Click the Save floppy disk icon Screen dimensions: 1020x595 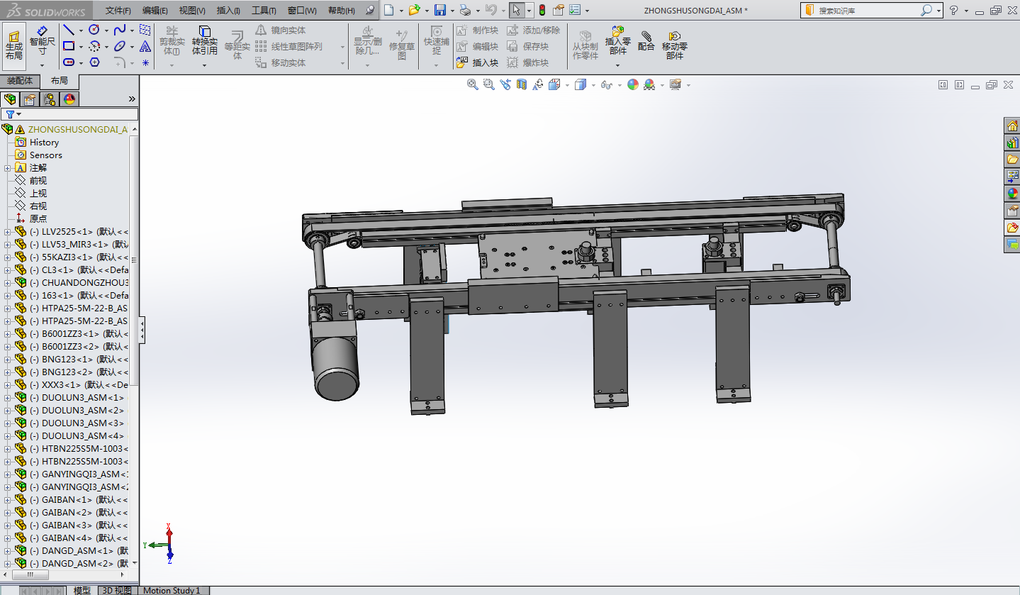pos(439,10)
